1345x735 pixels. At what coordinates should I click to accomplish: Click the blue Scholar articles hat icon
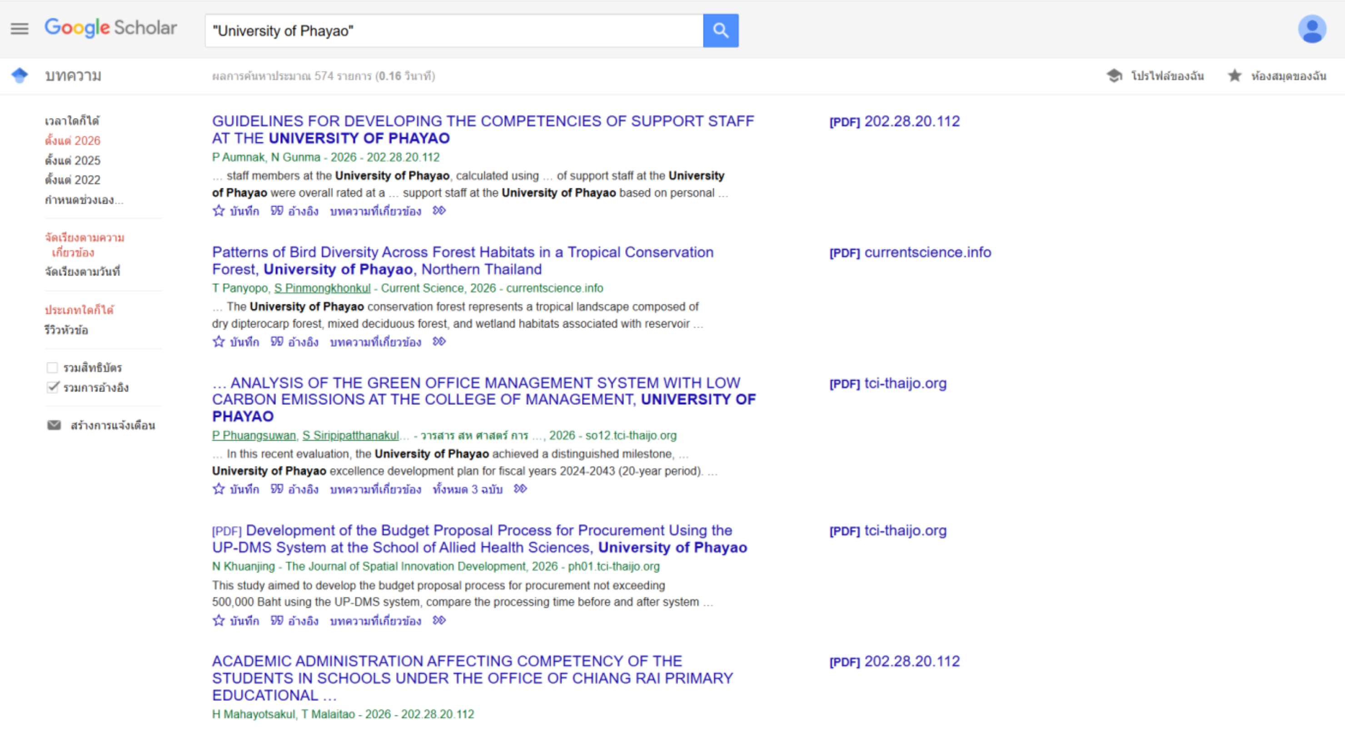pyautogui.click(x=20, y=76)
